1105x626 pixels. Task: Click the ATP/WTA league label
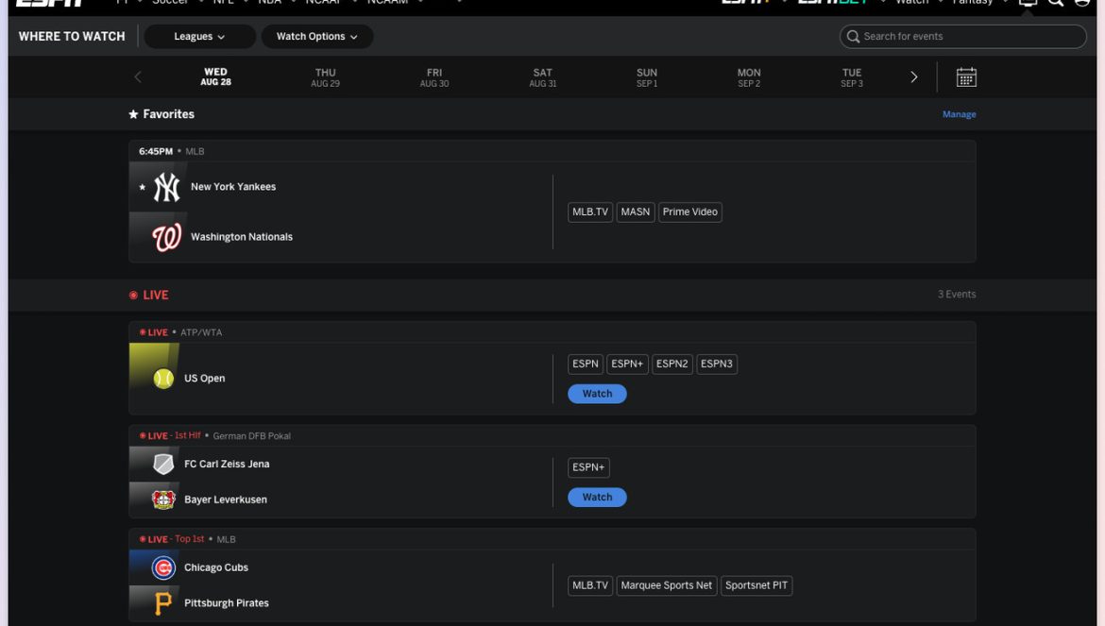[201, 333]
